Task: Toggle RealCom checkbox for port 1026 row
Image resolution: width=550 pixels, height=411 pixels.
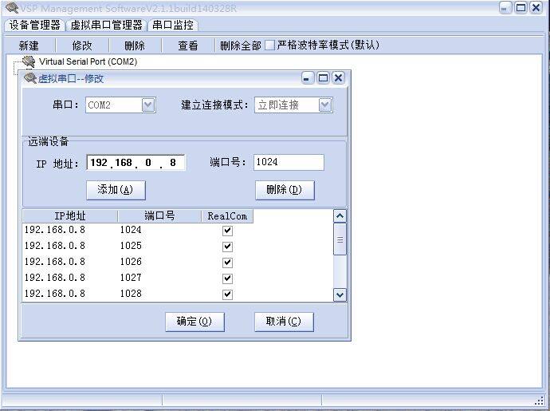Action: tap(227, 263)
